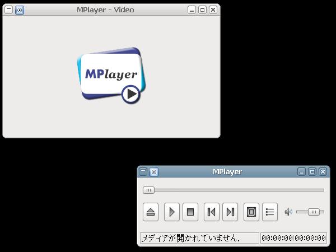This screenshot has height=252, width=336.
Task: Click the elapsed time 00:00:00 display
Action: point(277,238)
